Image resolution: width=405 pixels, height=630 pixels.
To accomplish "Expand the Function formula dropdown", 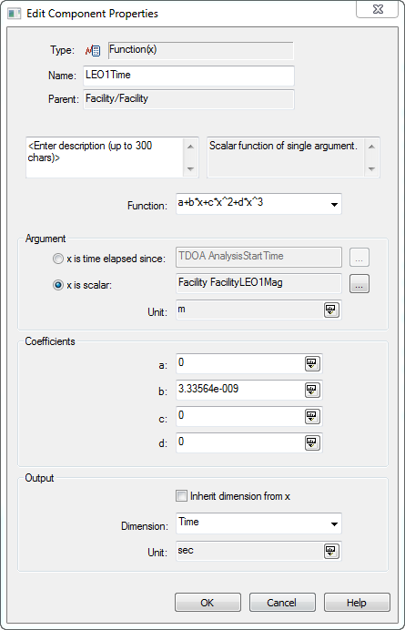I will coord(333,205).
